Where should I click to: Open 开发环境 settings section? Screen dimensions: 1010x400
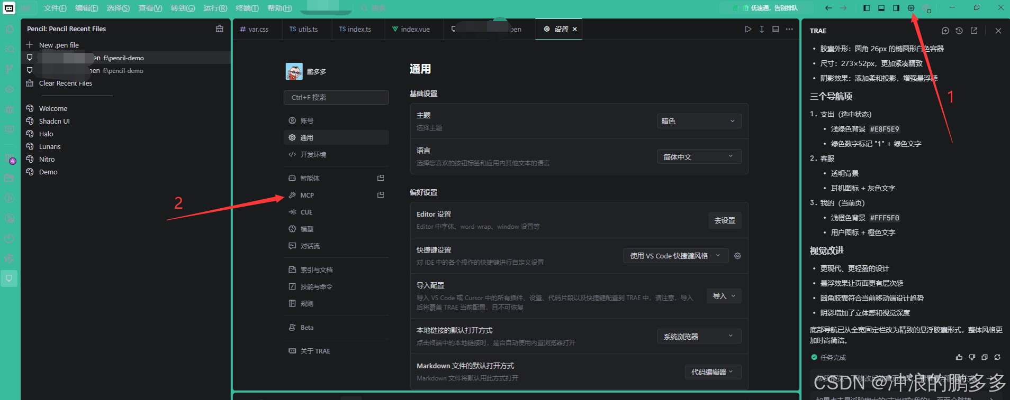coord(336,154)
